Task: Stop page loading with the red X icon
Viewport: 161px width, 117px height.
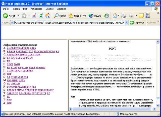Action: click(x=34, y=16)
